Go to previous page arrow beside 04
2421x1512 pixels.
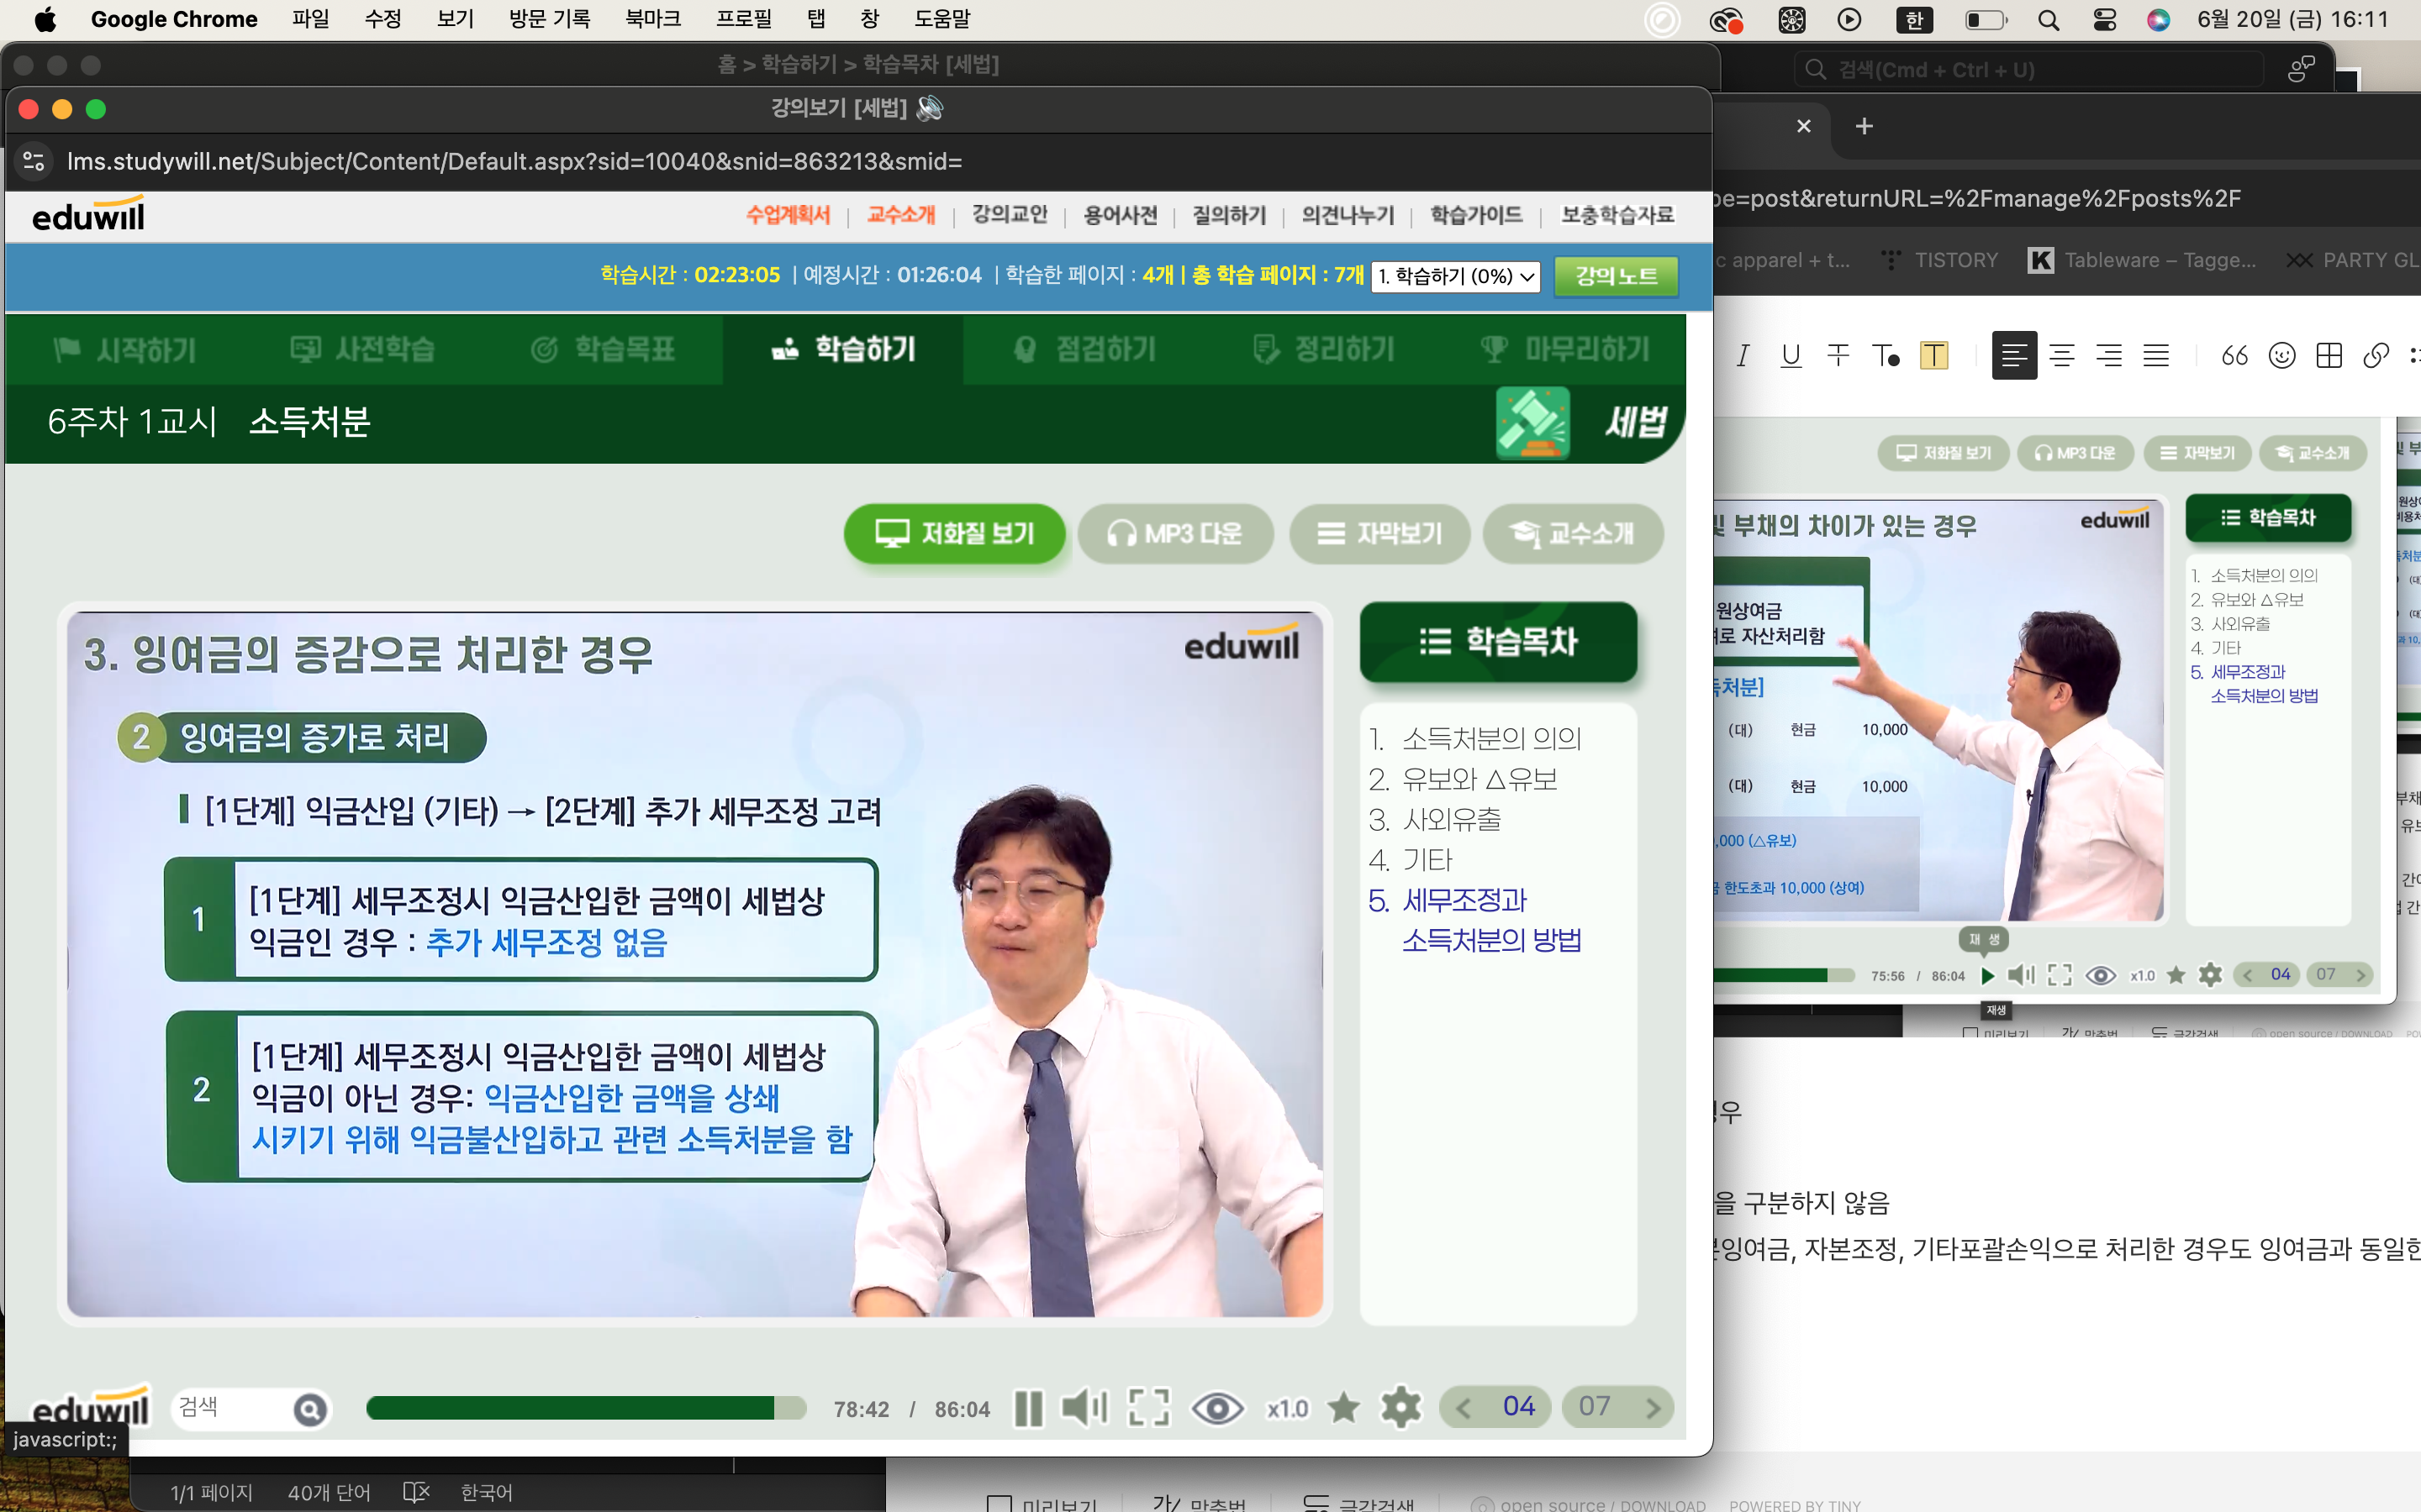[1464, 1408]
